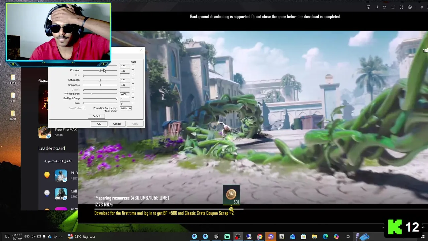
Task: Click the Gain slider
Action: 100,103
